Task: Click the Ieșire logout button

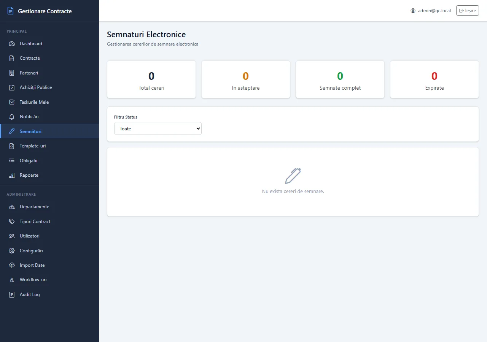Action: [x=468, y=11]
